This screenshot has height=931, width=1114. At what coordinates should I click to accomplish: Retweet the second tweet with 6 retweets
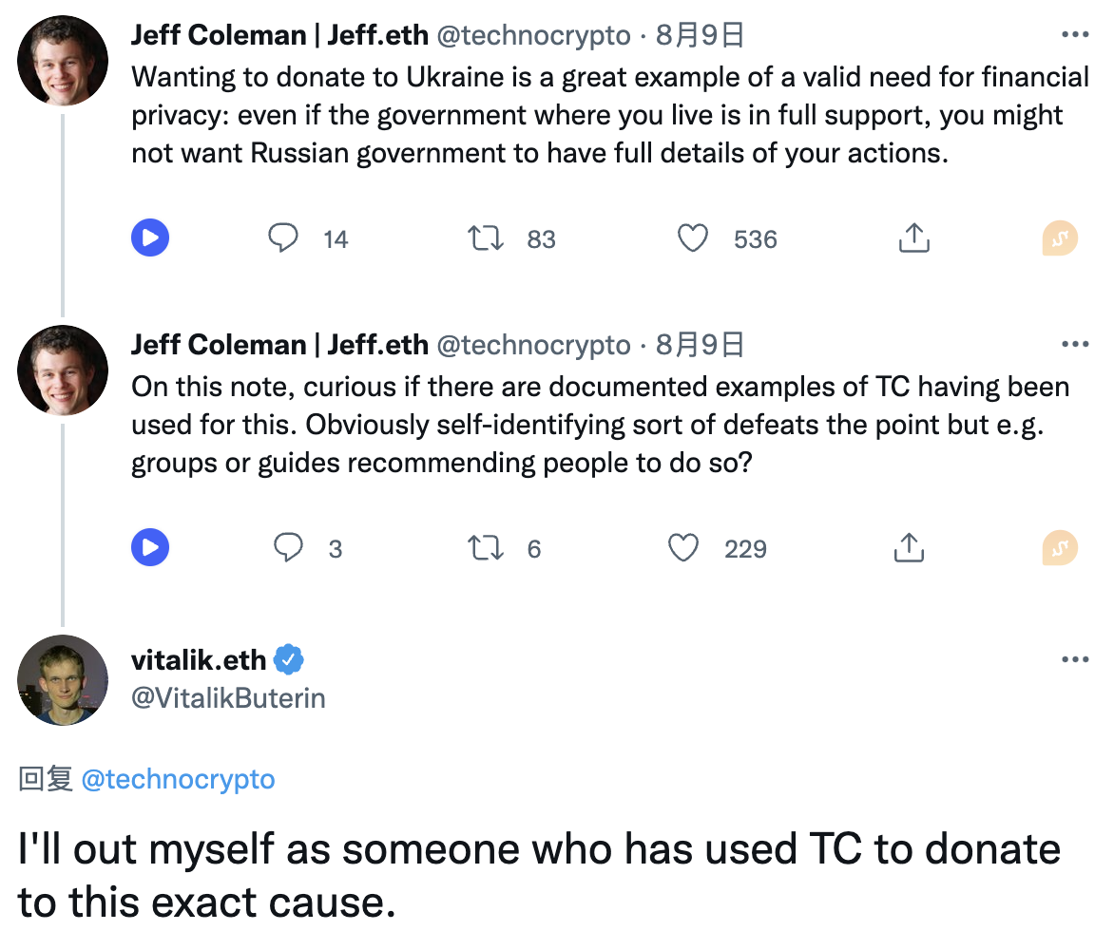pyautogui.click(x=486, y=547)
